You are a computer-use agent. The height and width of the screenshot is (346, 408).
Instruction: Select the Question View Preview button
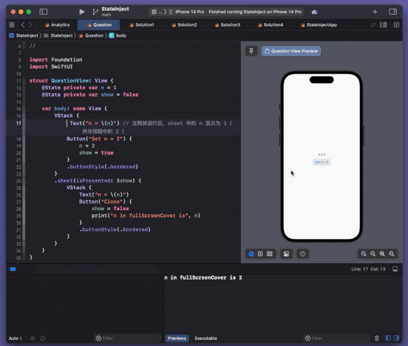tap(291, 51)
